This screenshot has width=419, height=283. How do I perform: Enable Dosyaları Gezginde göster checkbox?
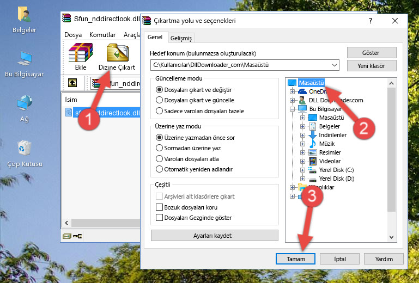[159, 218]
